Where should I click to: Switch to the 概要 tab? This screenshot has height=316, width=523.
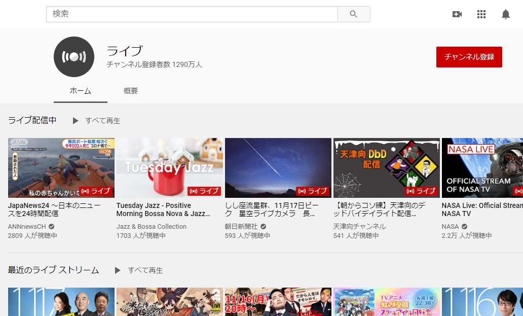[x=130, y=91]
